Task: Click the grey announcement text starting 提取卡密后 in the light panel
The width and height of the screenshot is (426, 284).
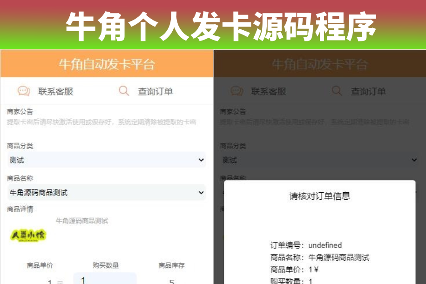Action: (101, 122)
